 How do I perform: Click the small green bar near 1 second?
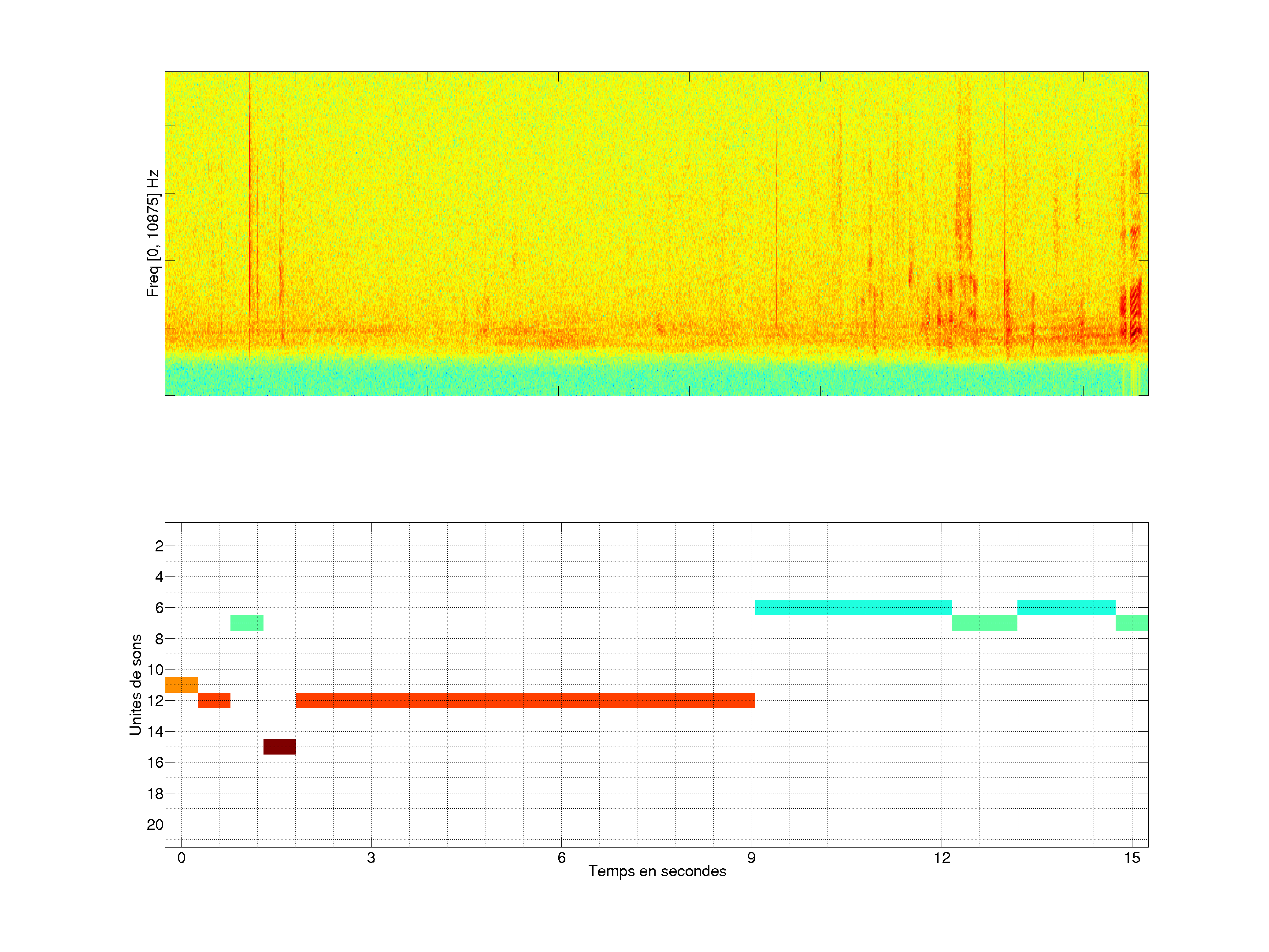[247, 623]
